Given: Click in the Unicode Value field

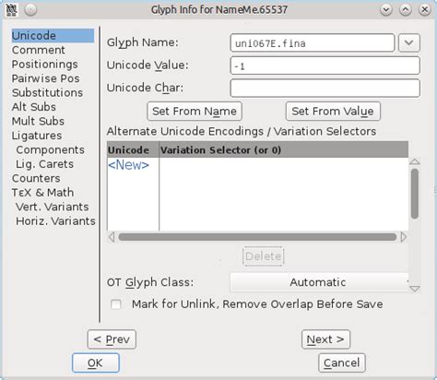Looking at the screenshot, I should [x=325, y=65].
